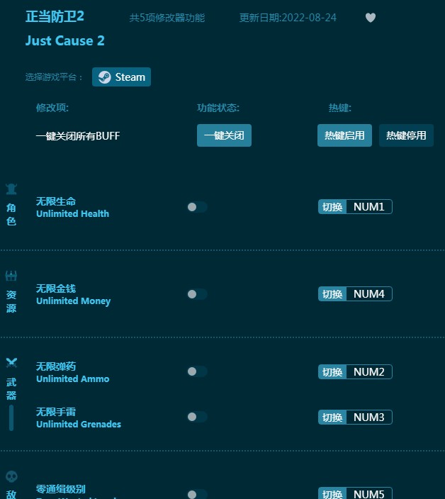Viewport: 445px width, 499px height.
Task: Turn on Unlimited Ammo switch
Action: point(197,371)
